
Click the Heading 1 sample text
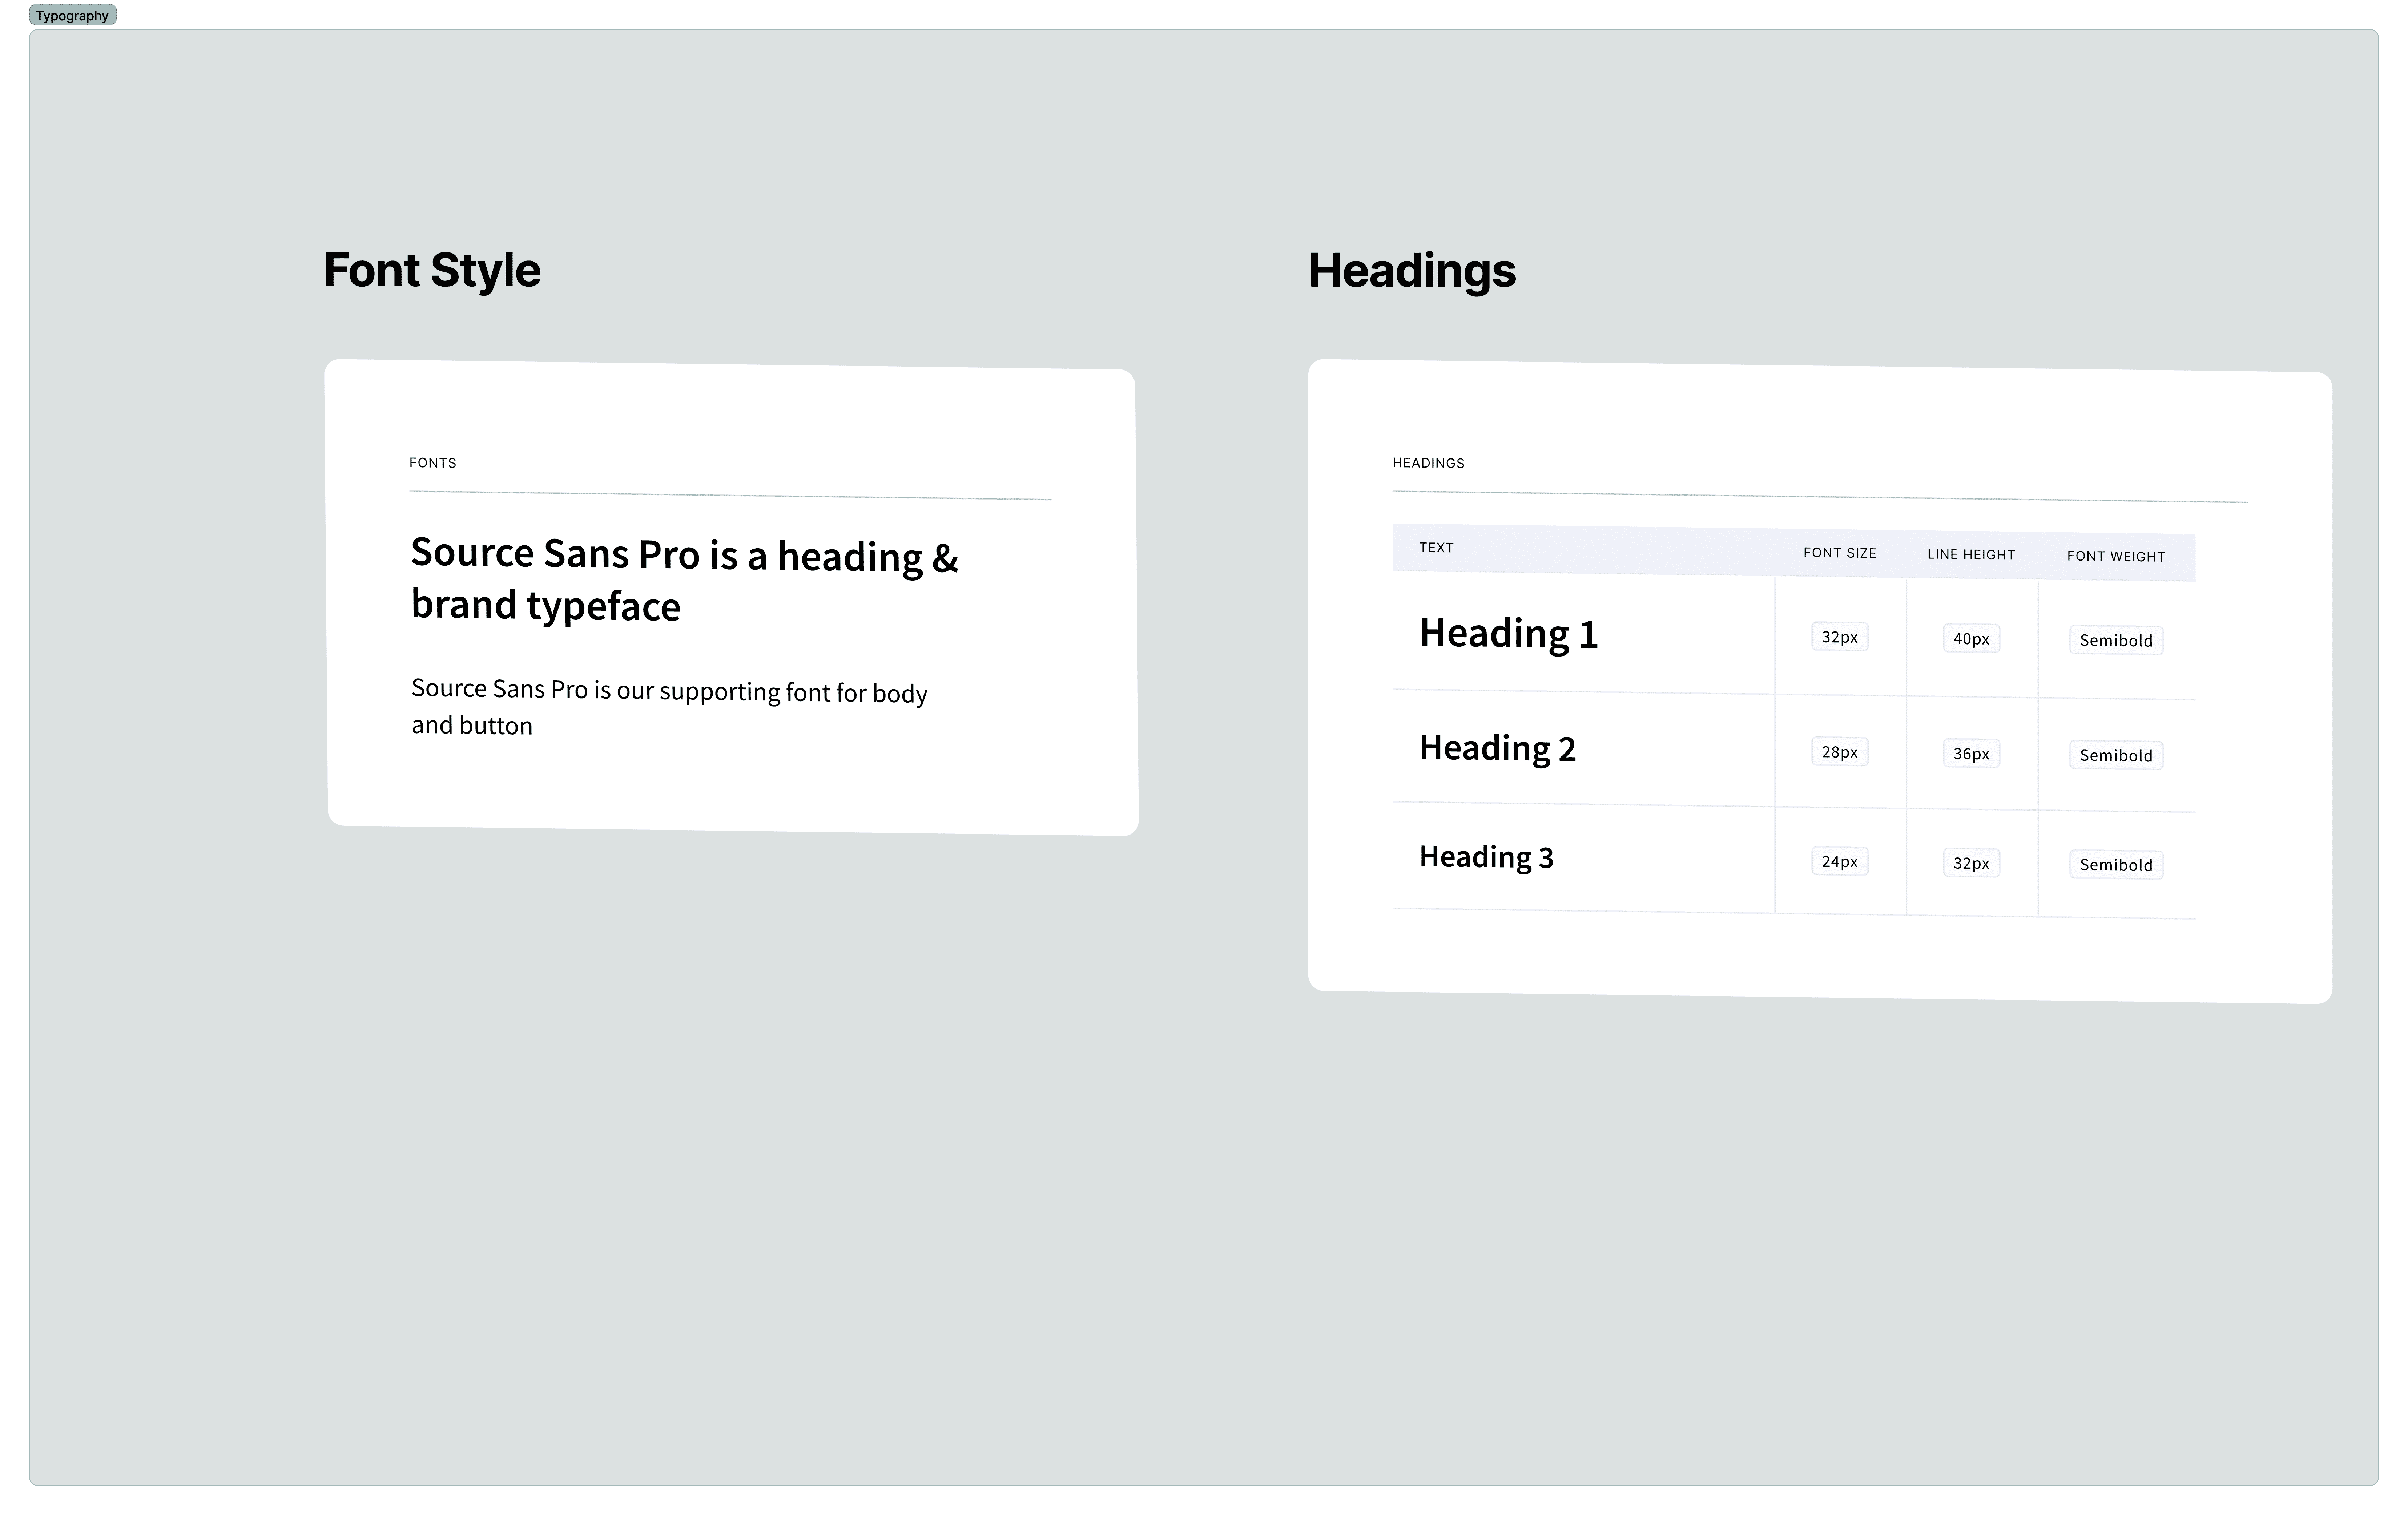pos(1508,634)
